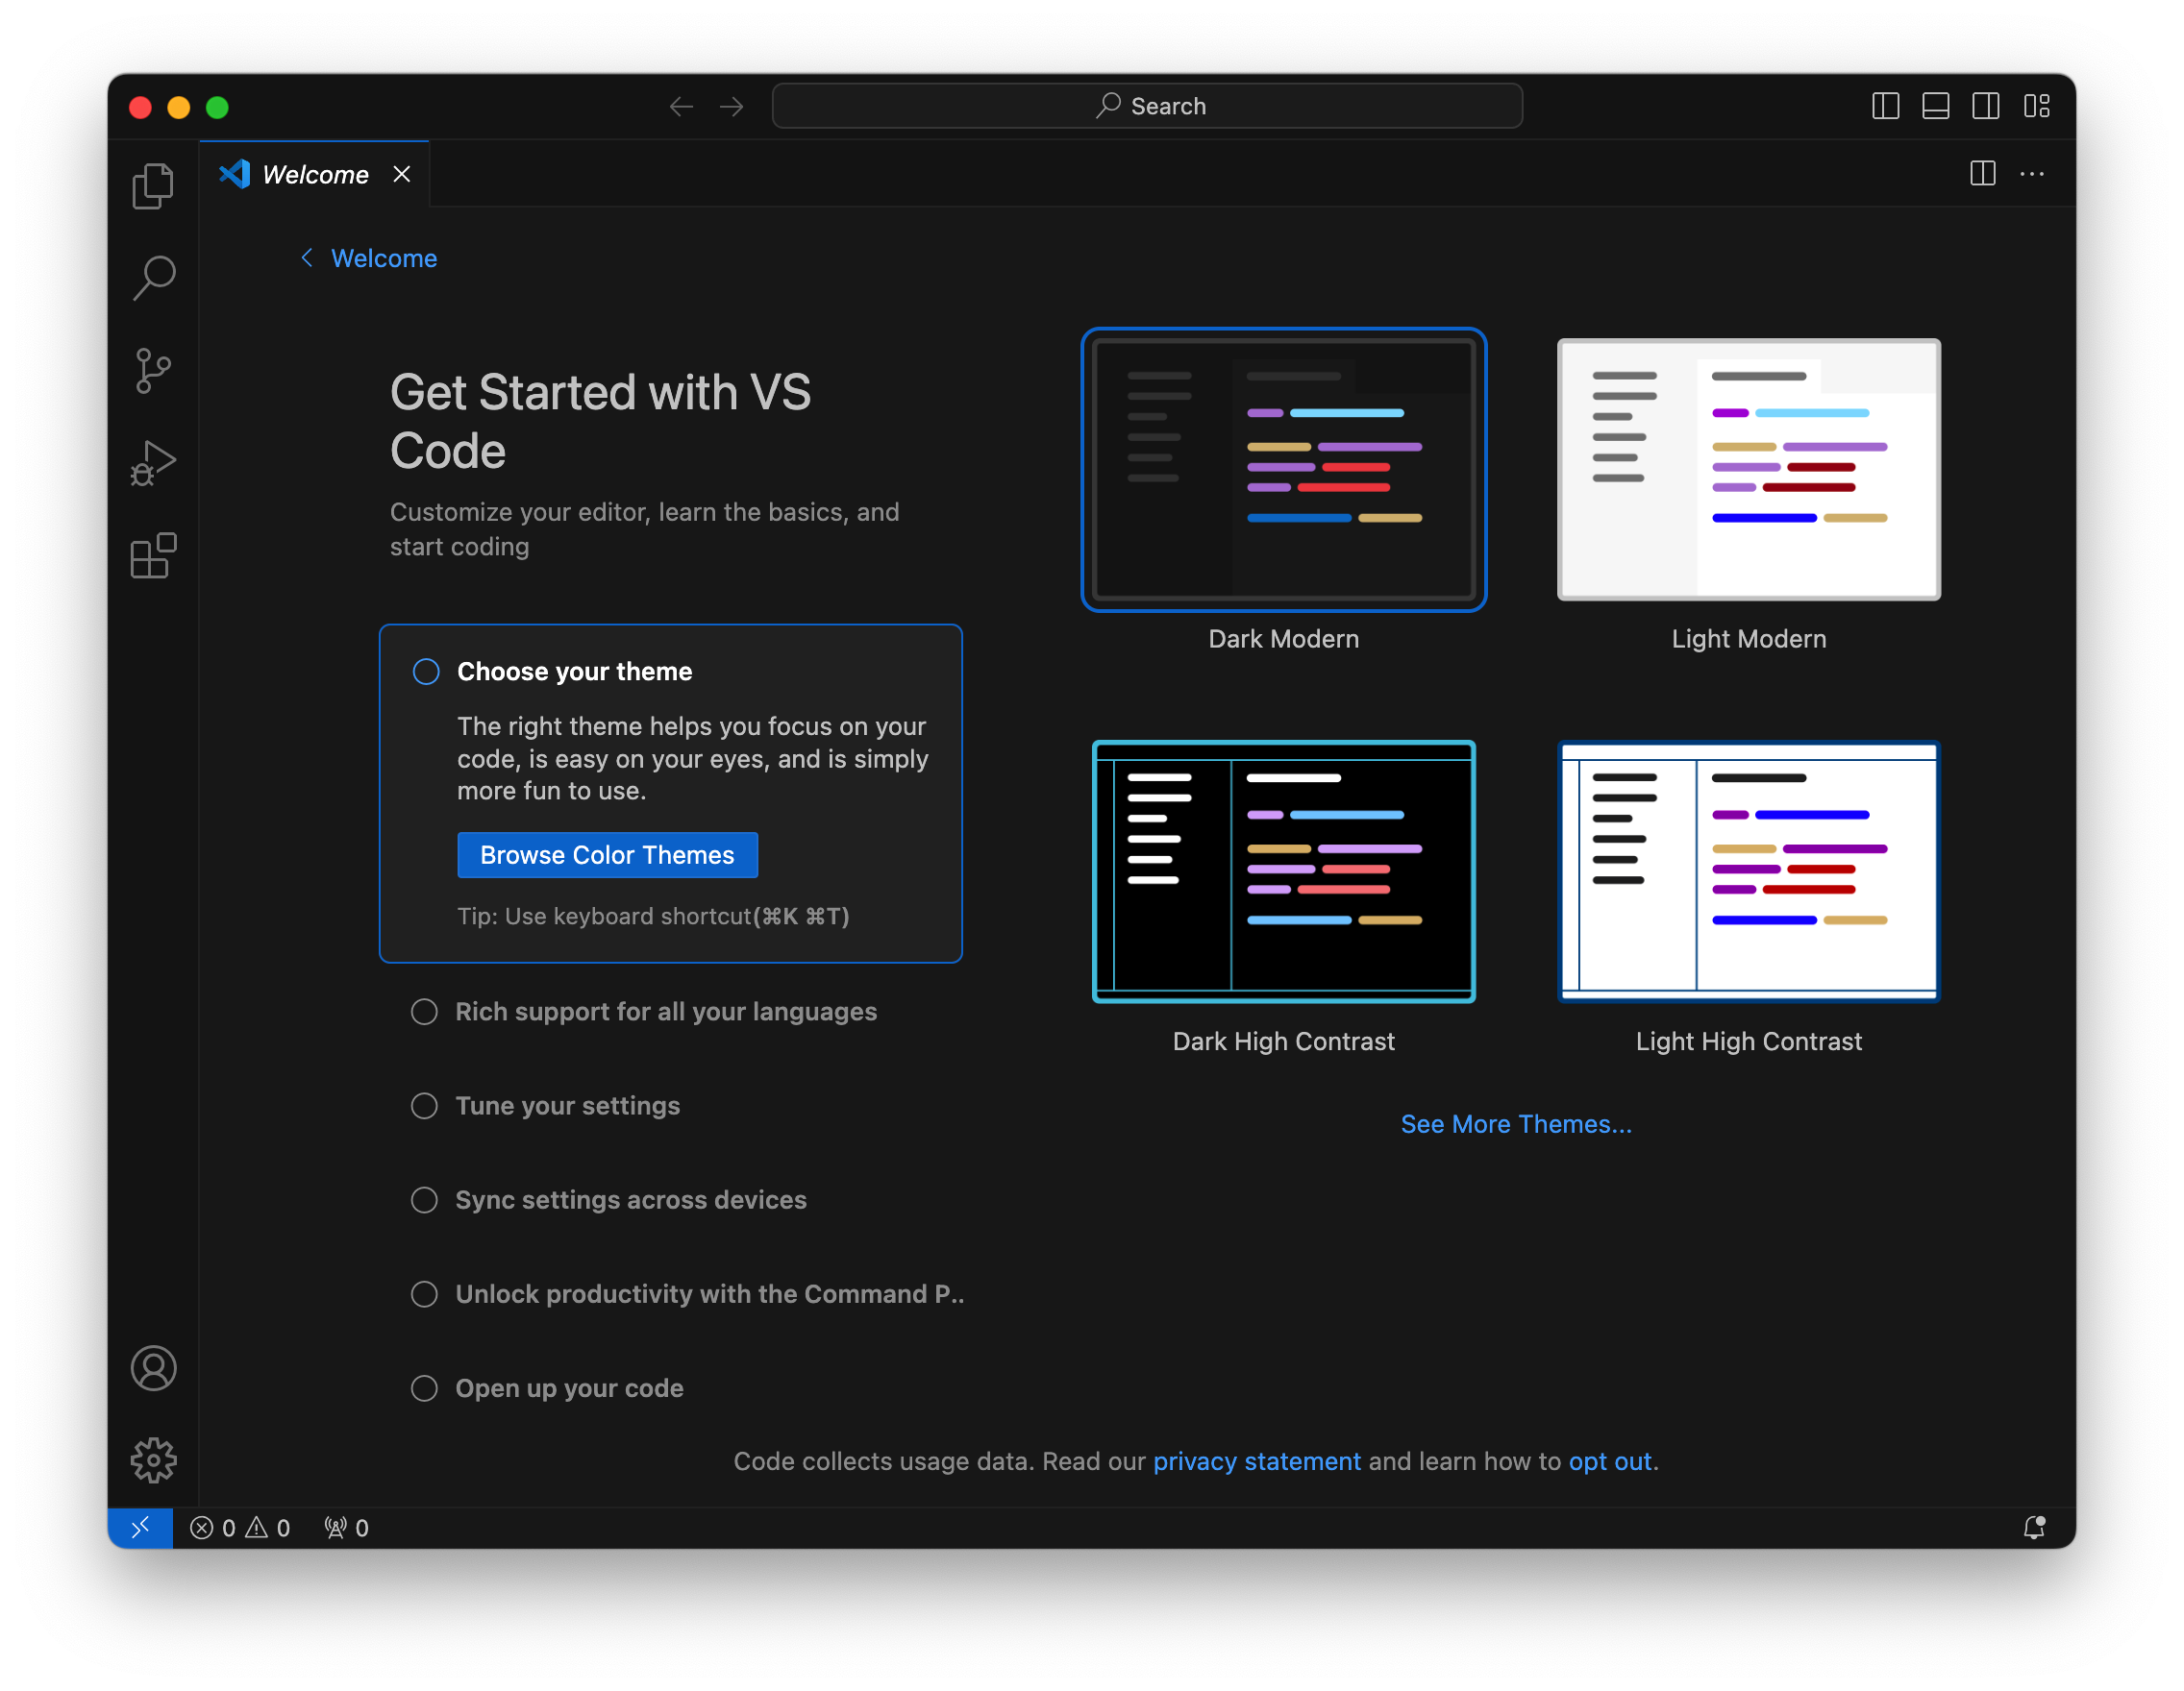Expand the Open up your code section
This screenshot has height=1691, width=2184.
pyautogui.click(x=569, y=1388)
